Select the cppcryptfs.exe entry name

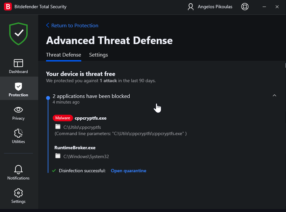coord(91,118)
